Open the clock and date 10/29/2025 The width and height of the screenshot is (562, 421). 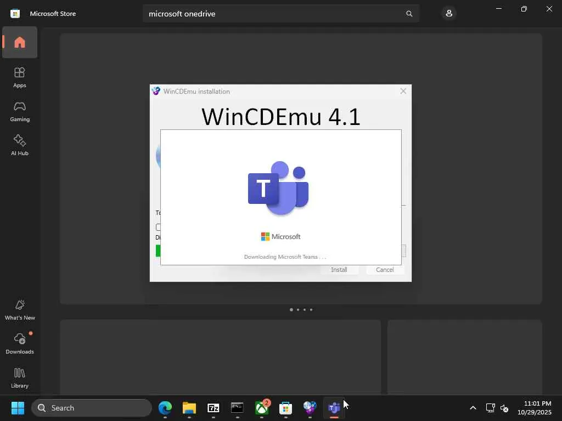(534, 408)
